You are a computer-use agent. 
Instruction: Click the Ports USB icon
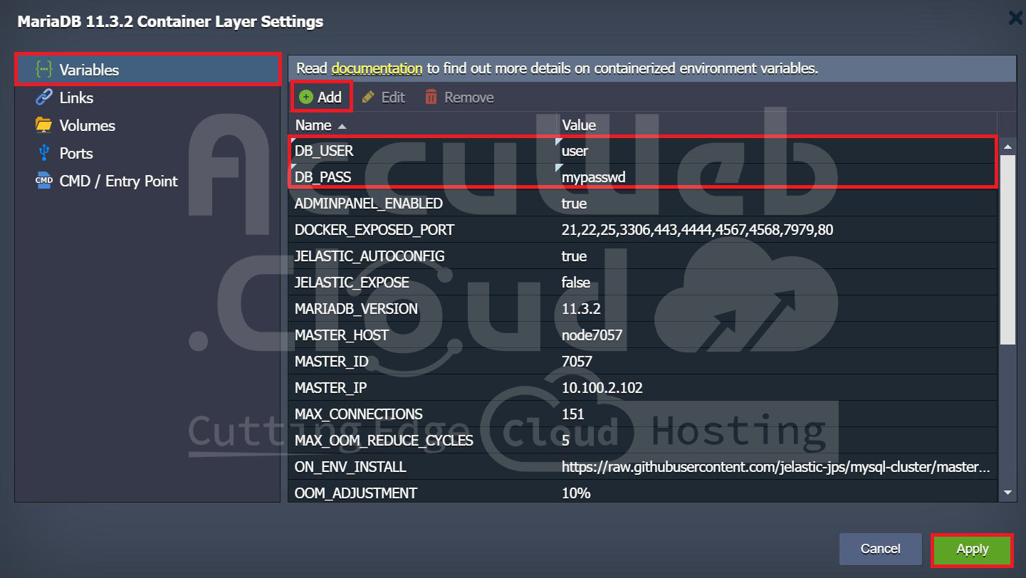(x=44, y=153)
